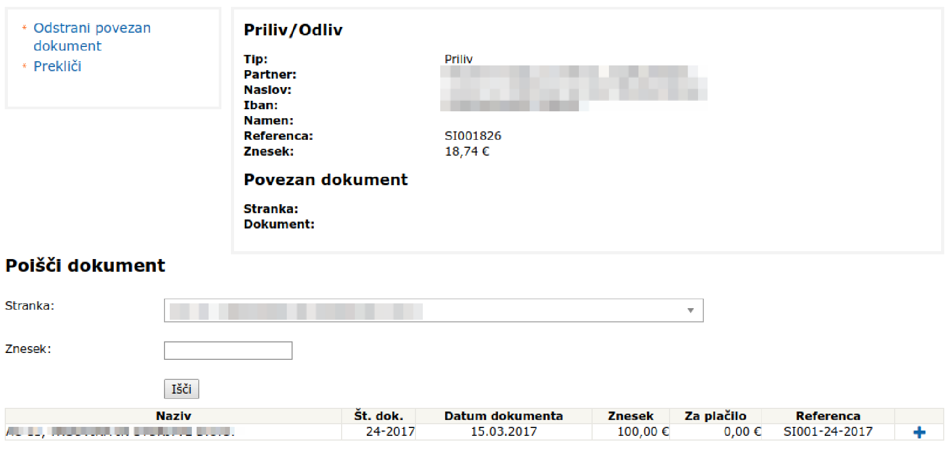This screenshot has width=949, height=449.
Task: Click the Prekliči link
Action: (x=57, y=66)
